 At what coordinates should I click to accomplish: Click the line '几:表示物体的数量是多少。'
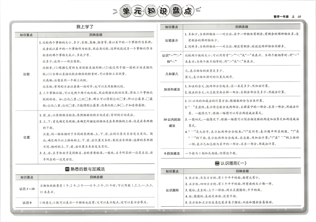tap(205, 71)
